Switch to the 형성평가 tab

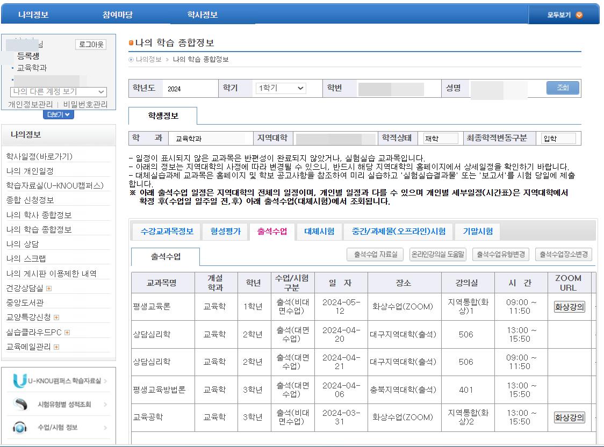225,232
